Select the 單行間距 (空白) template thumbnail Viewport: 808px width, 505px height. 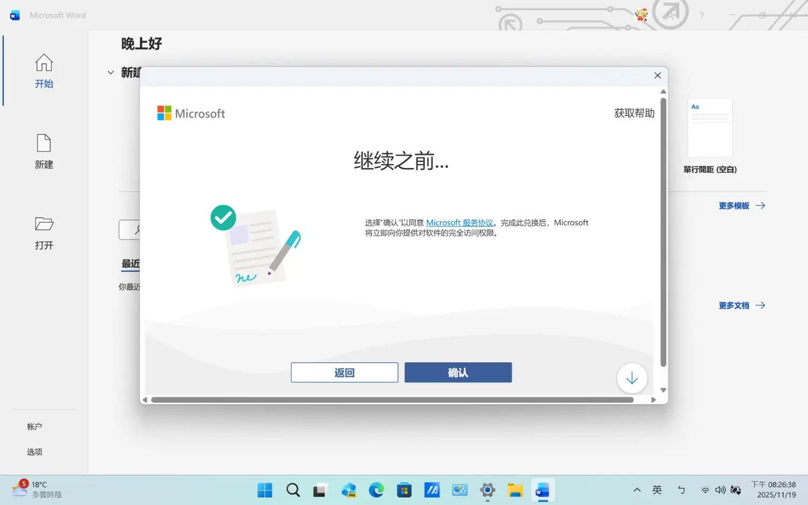tap(710, 128)
